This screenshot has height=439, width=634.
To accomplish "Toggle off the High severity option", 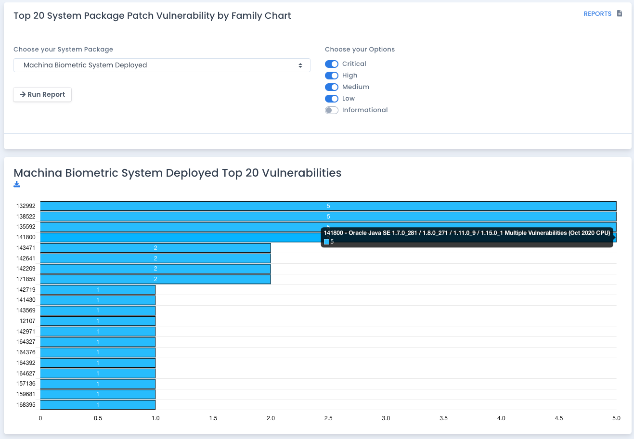I will click(x=332, y=76).
